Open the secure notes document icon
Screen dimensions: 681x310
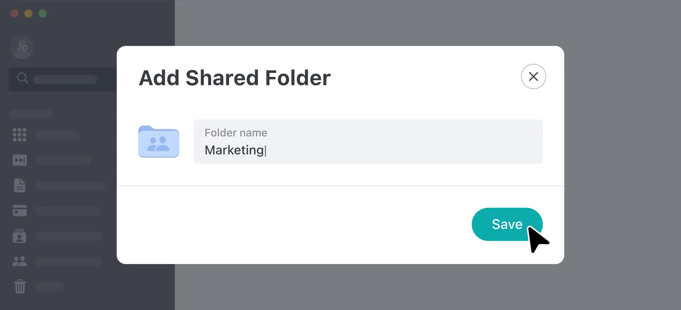[x=20, y=185]
